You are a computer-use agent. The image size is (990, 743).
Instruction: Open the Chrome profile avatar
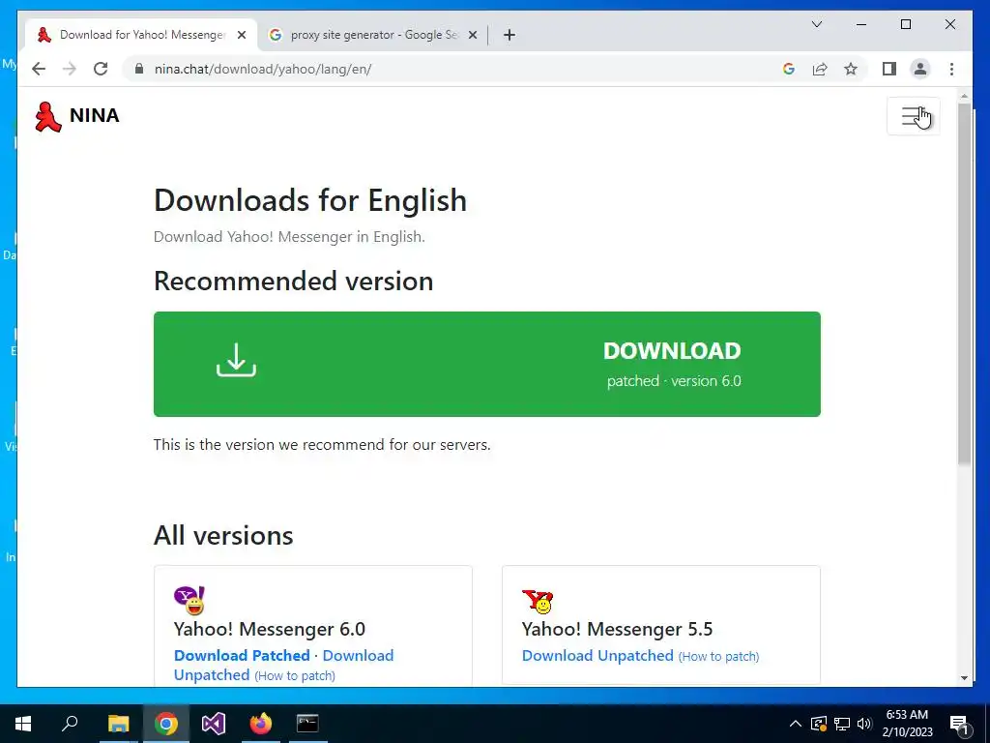920,69
